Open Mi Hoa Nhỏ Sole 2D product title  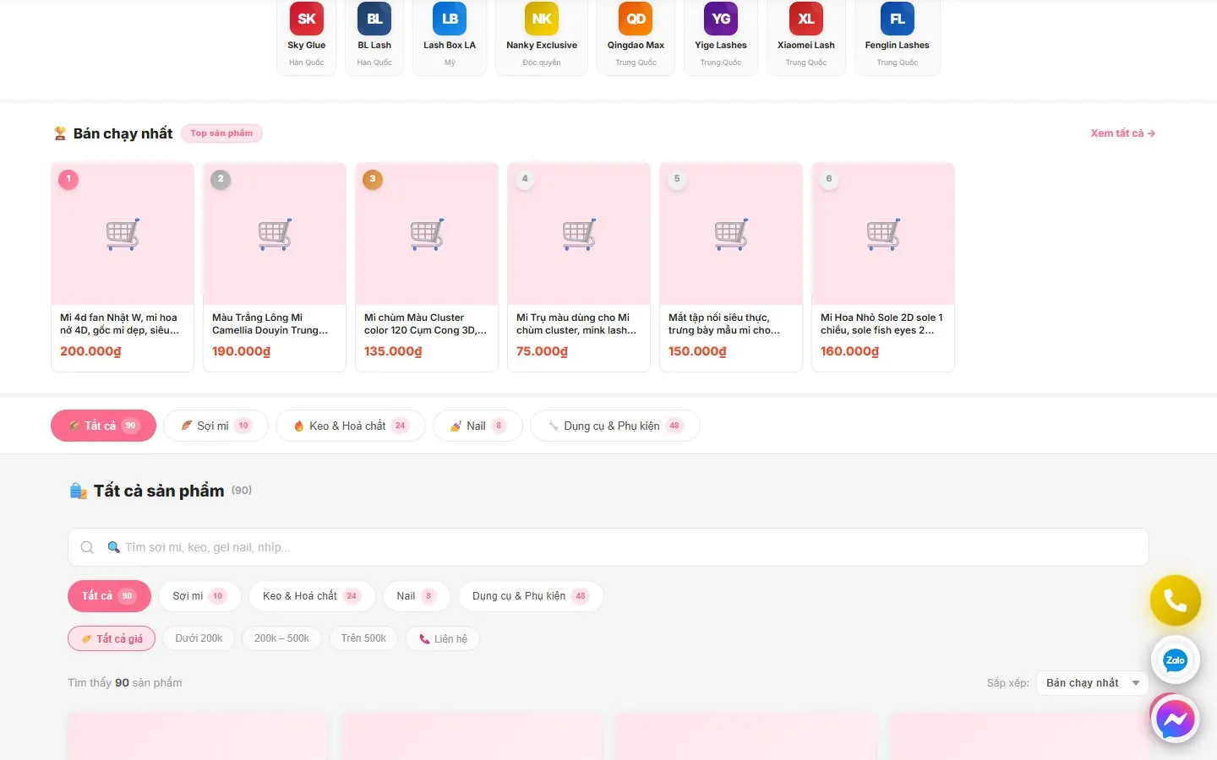[x=881, y=324]
